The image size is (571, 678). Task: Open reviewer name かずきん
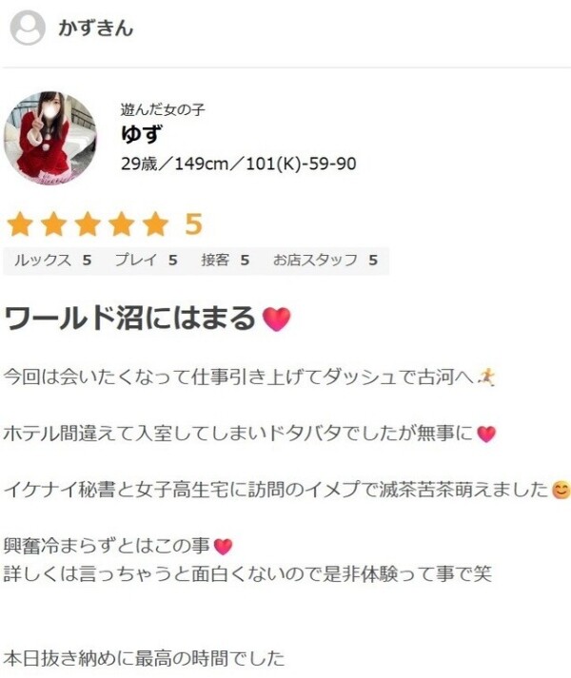pyautogui.click(x=96, y=29)
